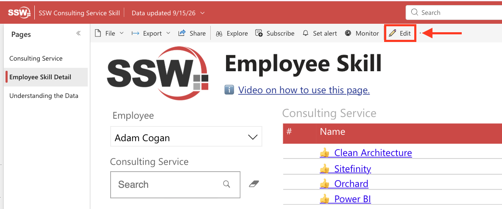This screenshot has width=502, height=209.
Task: Click the Export arrow icon
Action: [x=135, y=33]
